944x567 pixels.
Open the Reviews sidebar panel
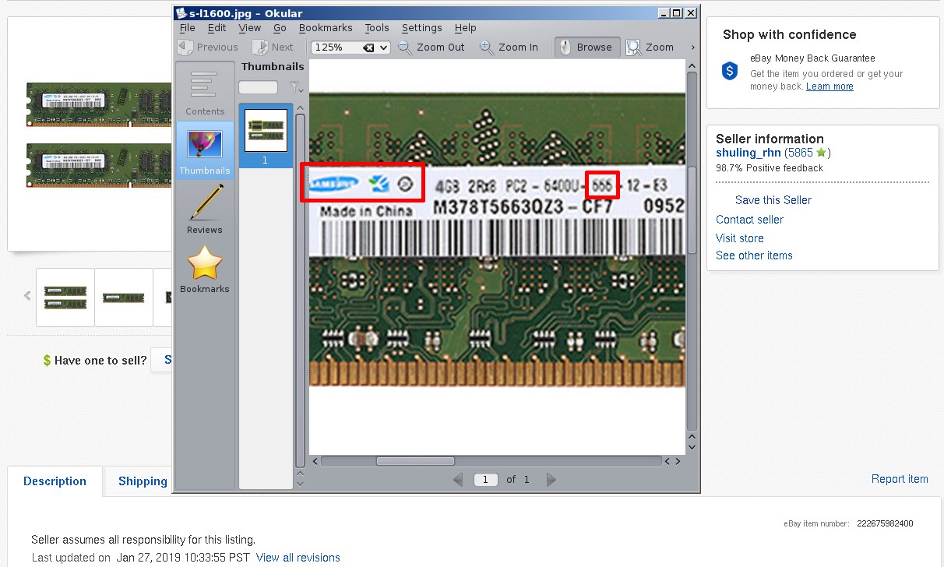click(x=205, y=209)
